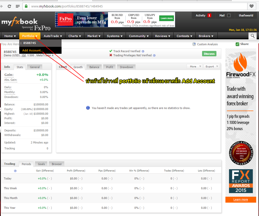Click the FX Report Awards 2015 image
The image size is (259, 216).
241,181
